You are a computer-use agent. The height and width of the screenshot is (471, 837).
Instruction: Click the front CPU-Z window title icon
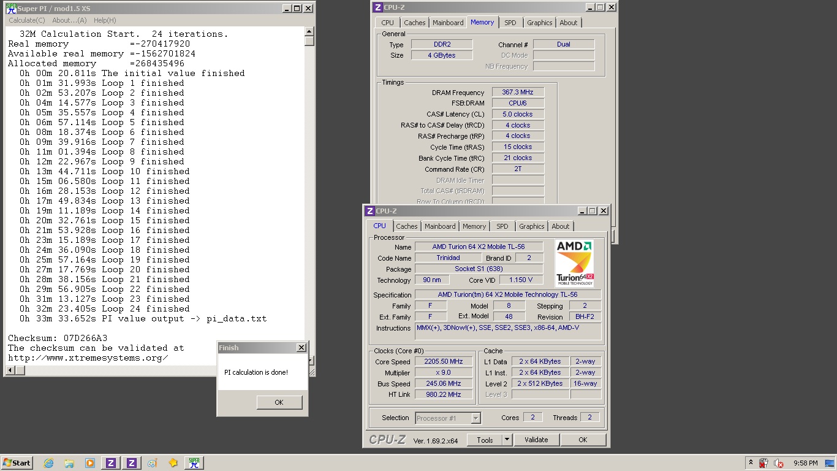click(369, 211)
